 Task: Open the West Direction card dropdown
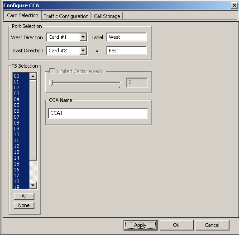click(x=83, y=37)
